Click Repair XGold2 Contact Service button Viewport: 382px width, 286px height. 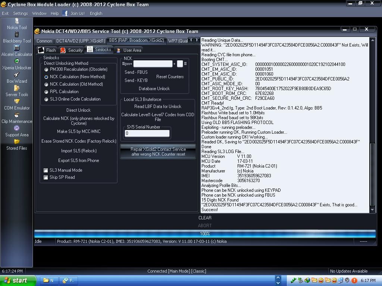tap(158, 152)
